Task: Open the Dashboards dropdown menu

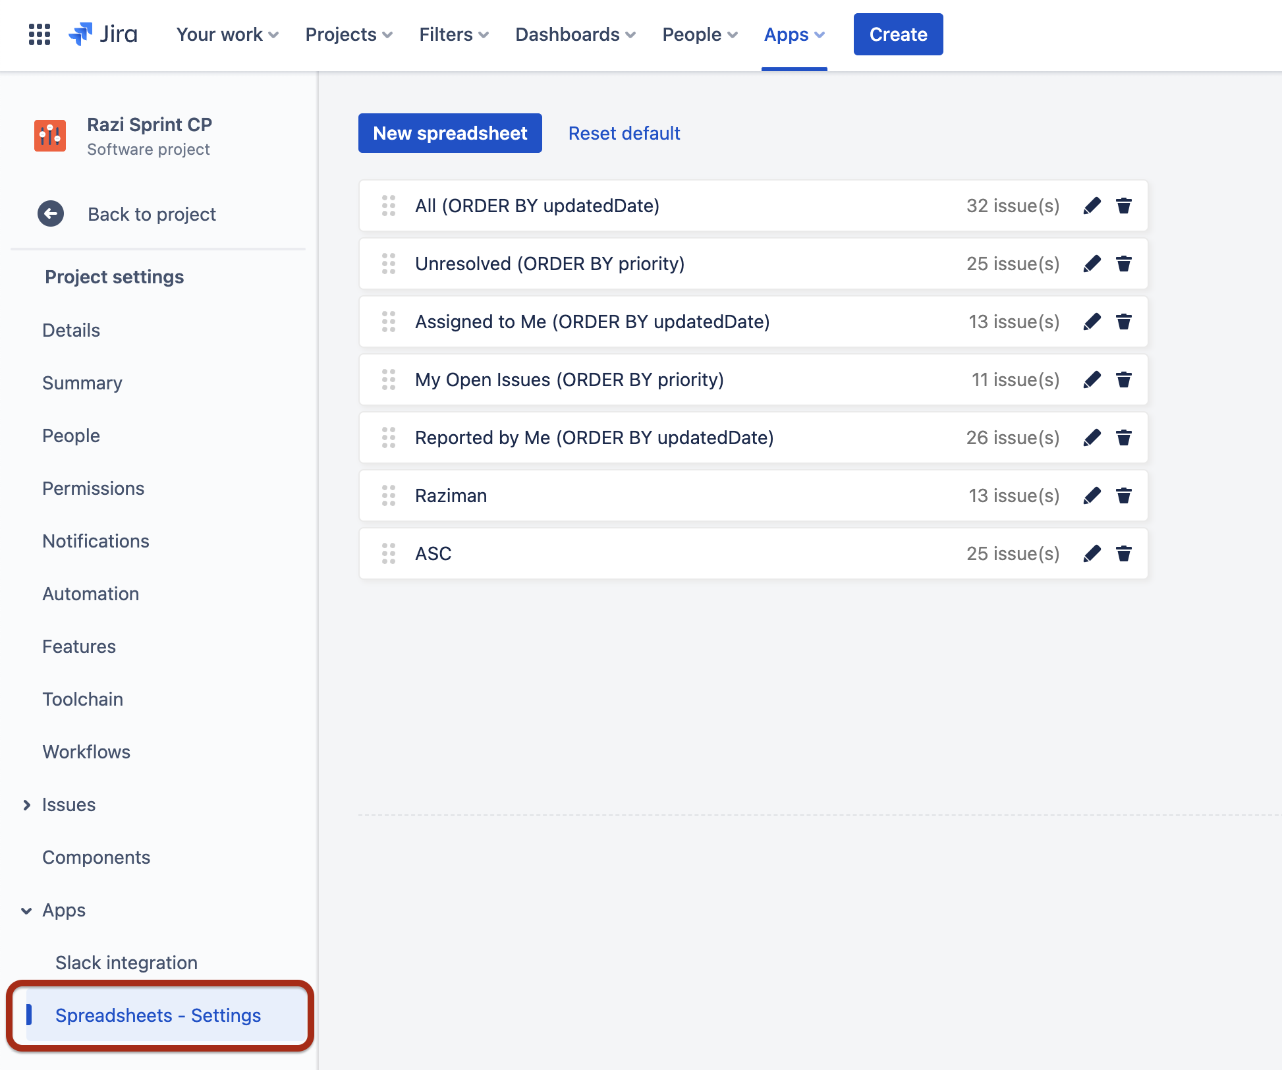Action: coord(575,34)
